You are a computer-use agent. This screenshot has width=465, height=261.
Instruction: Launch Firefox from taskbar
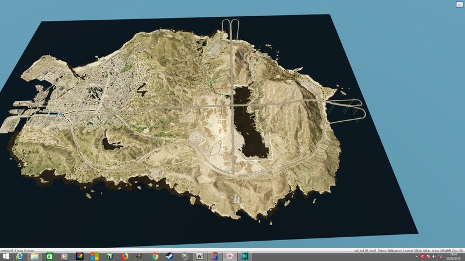(124, 256)
